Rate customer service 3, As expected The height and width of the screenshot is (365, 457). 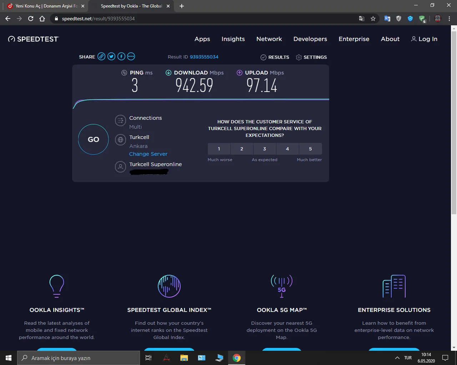(265, 149)
